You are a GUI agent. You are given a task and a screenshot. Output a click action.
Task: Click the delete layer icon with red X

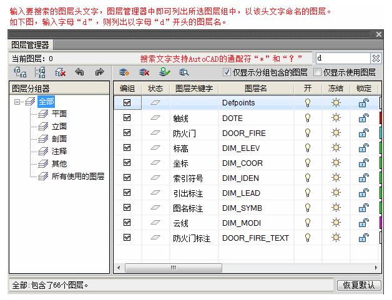pyautogui.click(x=144, y=72)
